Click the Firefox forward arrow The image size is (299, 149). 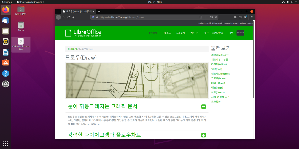click(63, 17)
